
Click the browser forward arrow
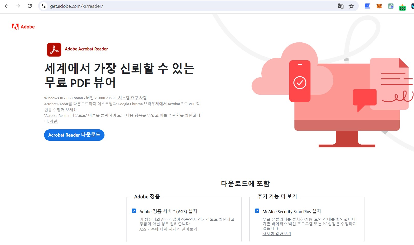tap(18, 6)
